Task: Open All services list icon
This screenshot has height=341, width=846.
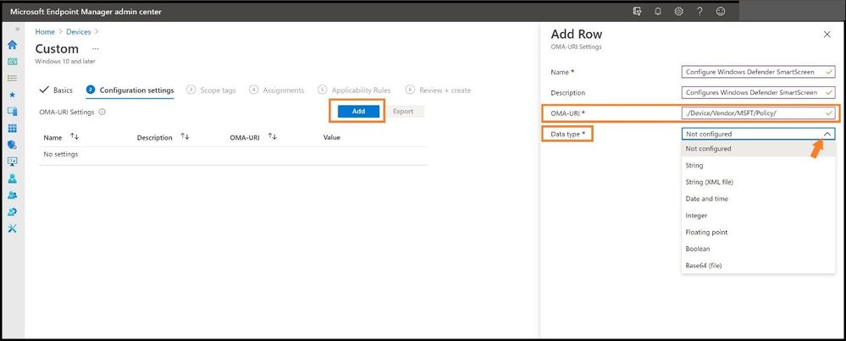Action: [x=12, y=78]
